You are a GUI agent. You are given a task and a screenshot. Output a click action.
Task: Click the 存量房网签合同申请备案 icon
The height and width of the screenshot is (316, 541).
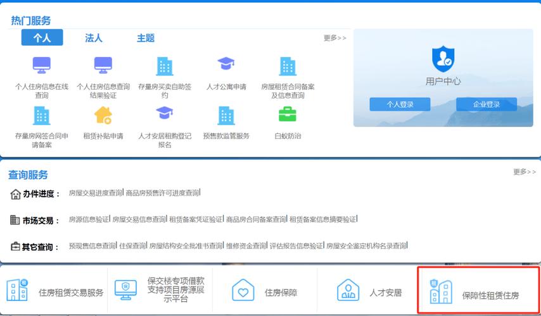tap(42, 115)
